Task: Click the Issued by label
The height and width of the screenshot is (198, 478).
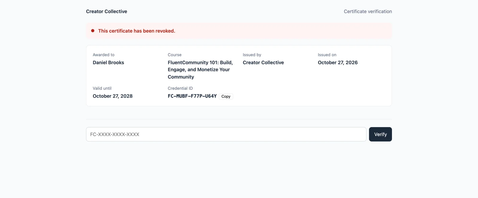Action: [252, 55]
